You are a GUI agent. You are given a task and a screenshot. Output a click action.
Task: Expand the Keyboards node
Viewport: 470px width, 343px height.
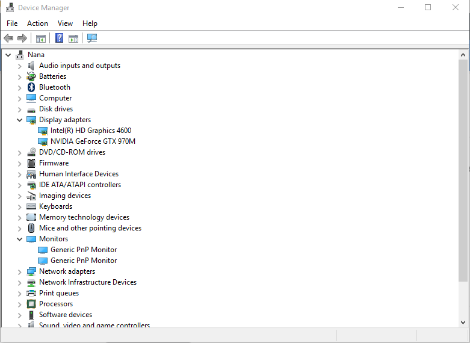(x=19, y=207)
